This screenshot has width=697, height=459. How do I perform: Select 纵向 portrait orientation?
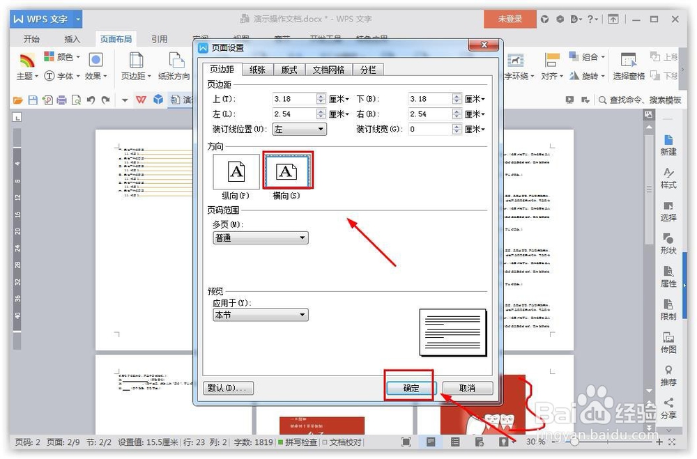point(236,171)
